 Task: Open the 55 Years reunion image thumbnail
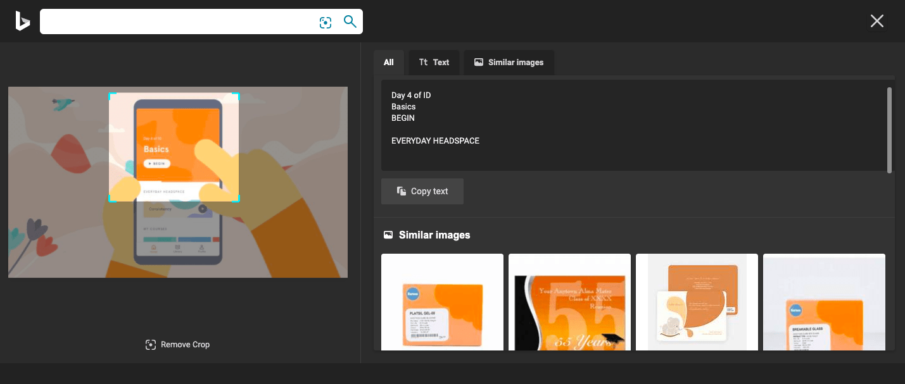(x=569, y=302)
